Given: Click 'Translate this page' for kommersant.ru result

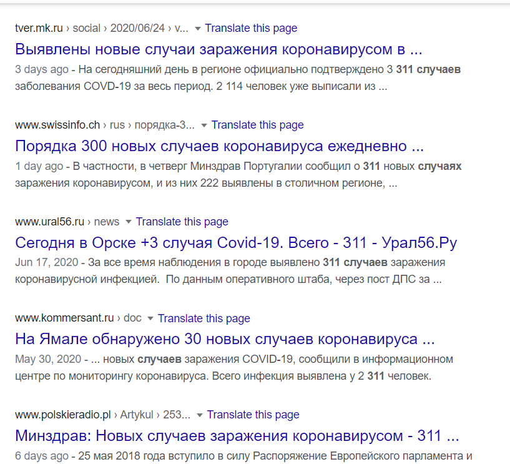Looking at the screenshot, I should 204,318.
